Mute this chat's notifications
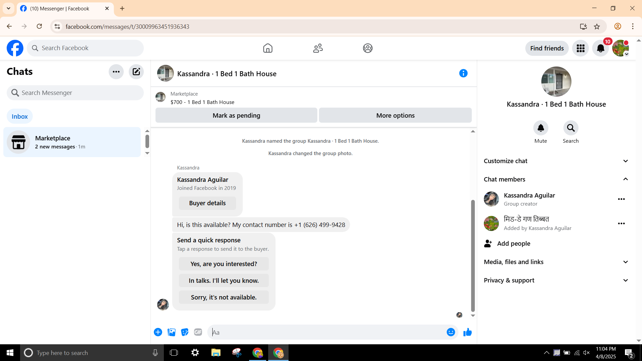Image resolution: width=642 pixels, height=361 pixels. coord(541,128)
